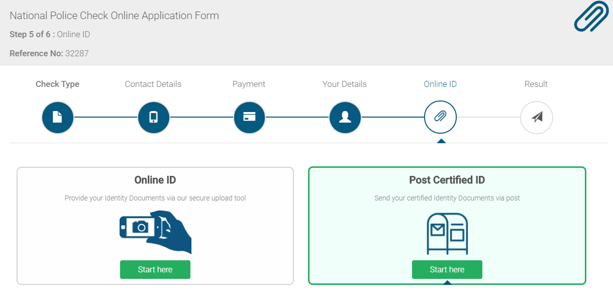Click the Online ID paperclip step circle
613x302 pixels.
440,118
